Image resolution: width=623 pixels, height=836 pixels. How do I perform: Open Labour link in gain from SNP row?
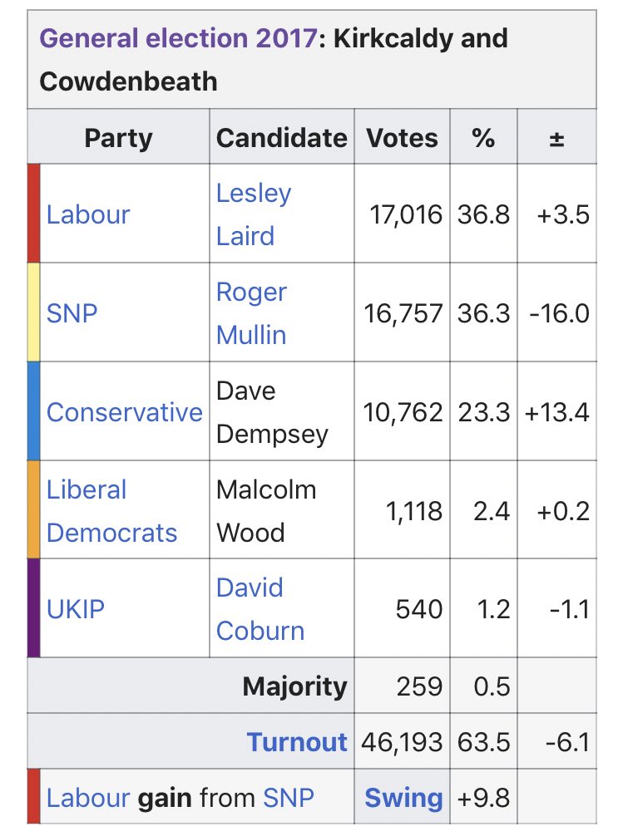coord(88,799)
